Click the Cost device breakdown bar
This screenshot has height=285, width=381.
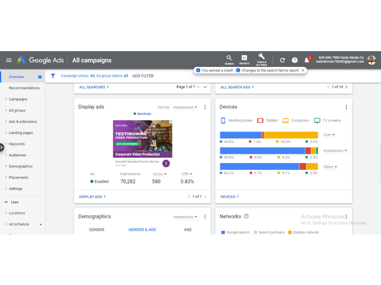tap(269, 135)
